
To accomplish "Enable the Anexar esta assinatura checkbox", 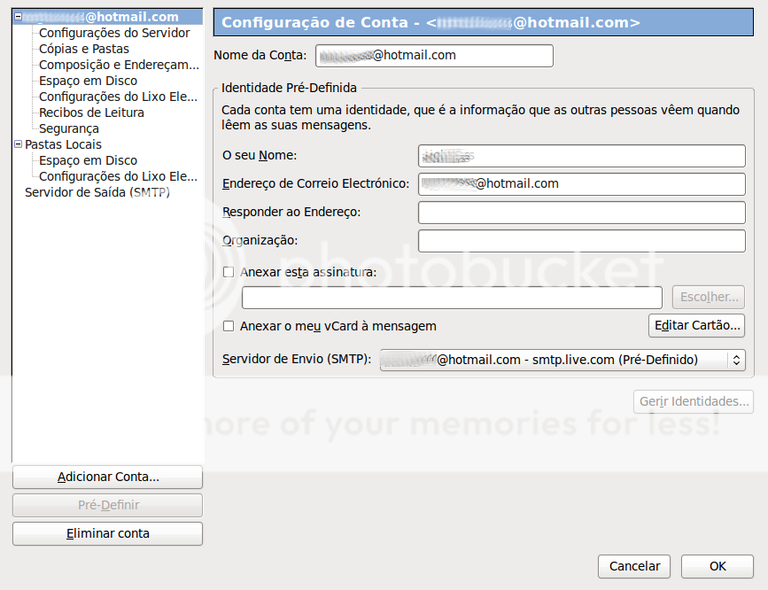I will pos(228,273).
